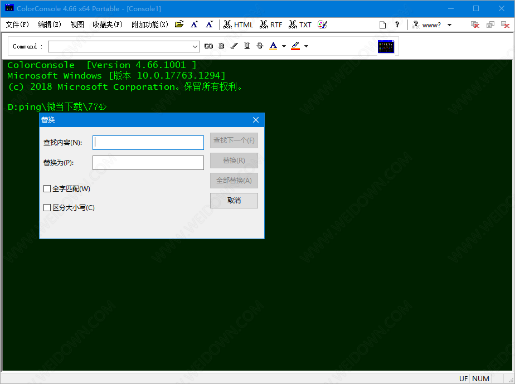Screen dimensions: 515x384
Task: Click the cascade windows icon
Action: (490, 25)
